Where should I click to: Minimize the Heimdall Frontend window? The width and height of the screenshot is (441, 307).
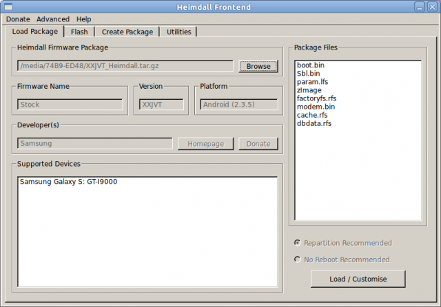[x=420, y=7]
